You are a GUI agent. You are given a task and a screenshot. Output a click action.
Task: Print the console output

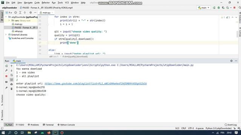pyautogui.click(x=12, y=84)
